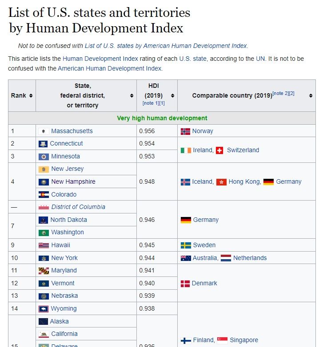Click the Wyoming flag icon
Viewport: 323px width, 347px height.
click(44, 309)
